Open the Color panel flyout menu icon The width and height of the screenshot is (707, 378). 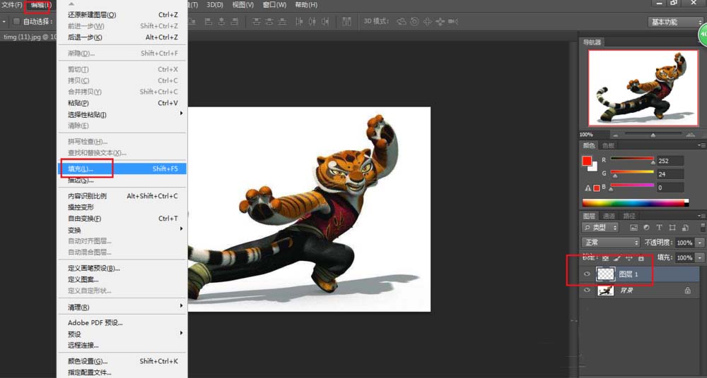point(701,145)
